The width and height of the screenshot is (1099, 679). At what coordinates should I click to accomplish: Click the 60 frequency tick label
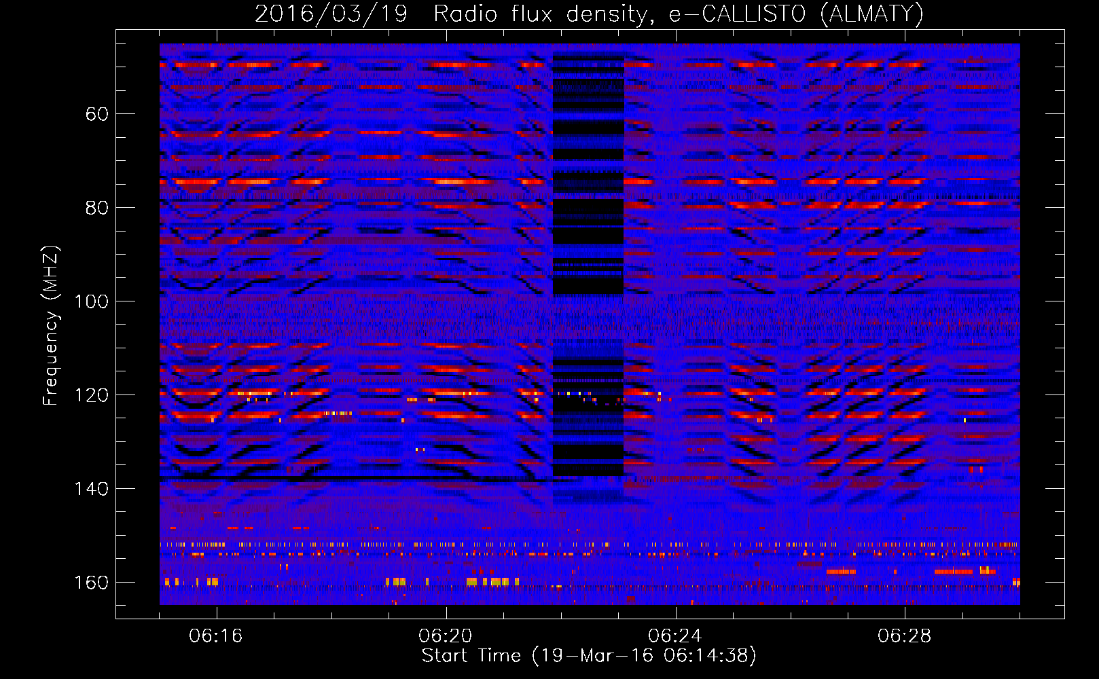pos(96,114)
